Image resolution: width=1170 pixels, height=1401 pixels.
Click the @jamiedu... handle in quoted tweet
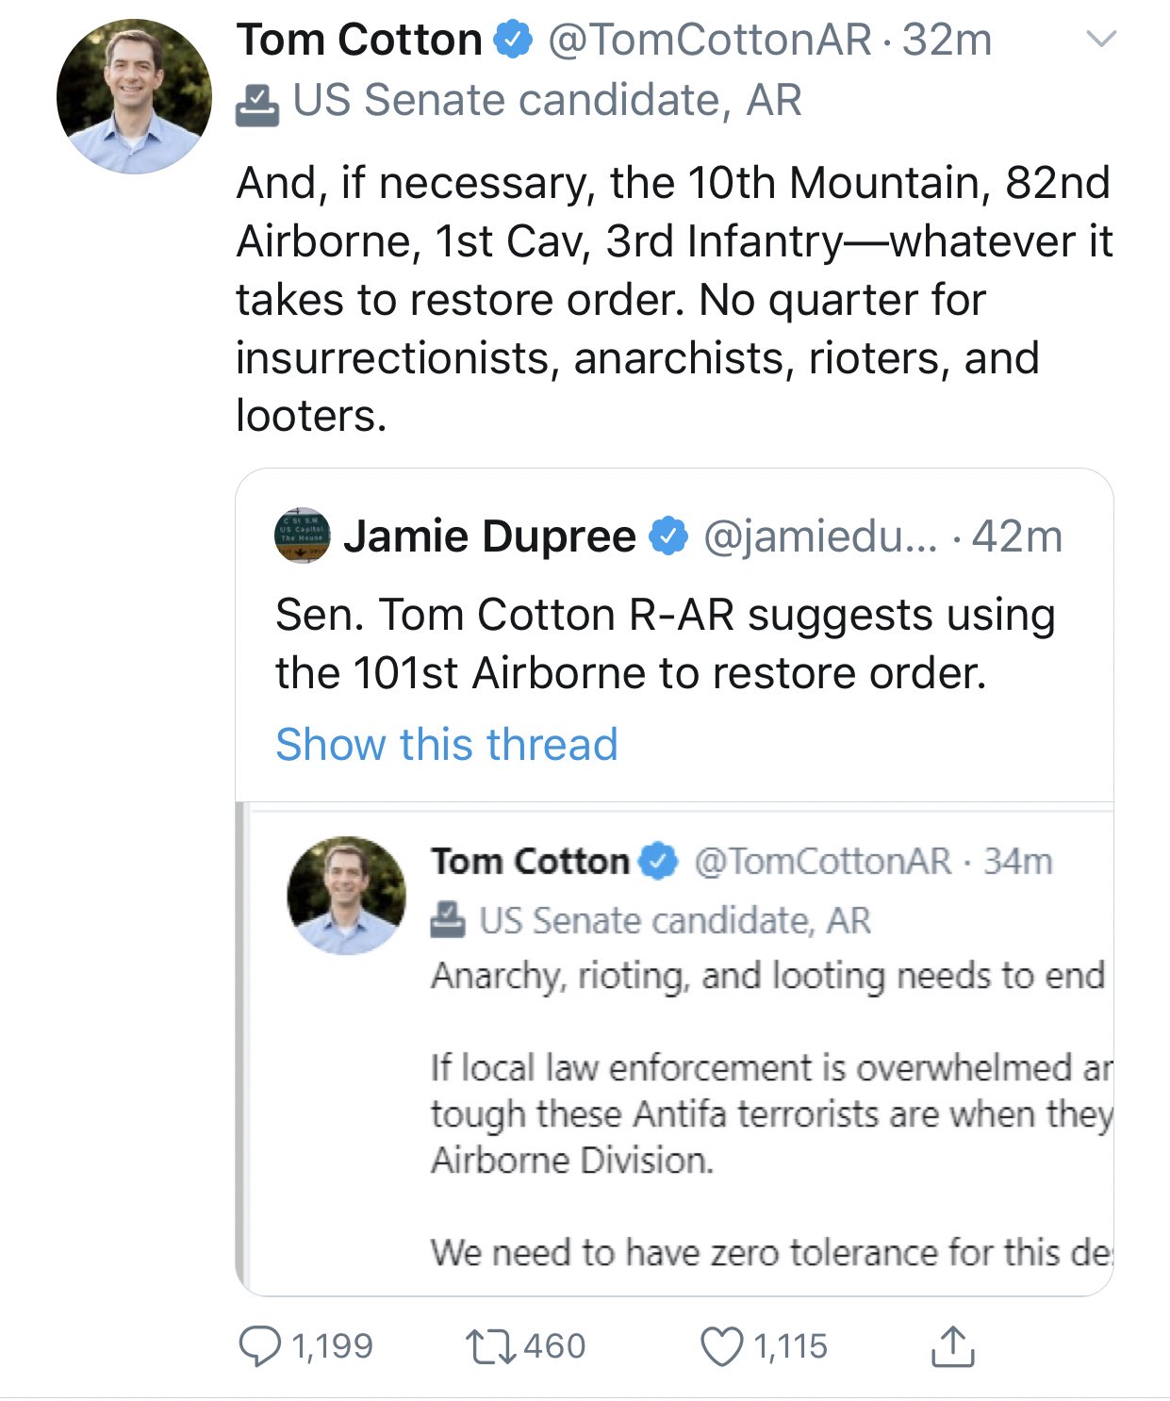pyautogui.click(x=820, y=536)
